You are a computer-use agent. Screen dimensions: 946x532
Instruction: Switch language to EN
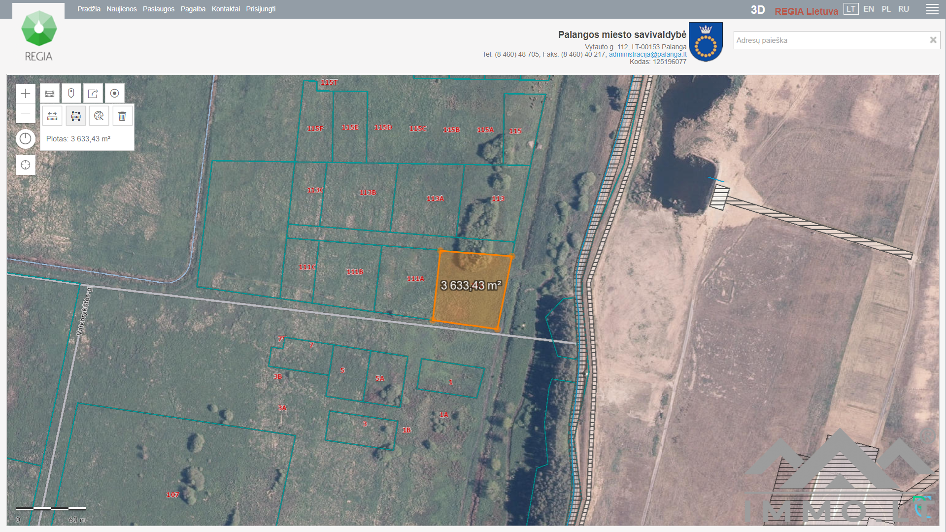869,9
